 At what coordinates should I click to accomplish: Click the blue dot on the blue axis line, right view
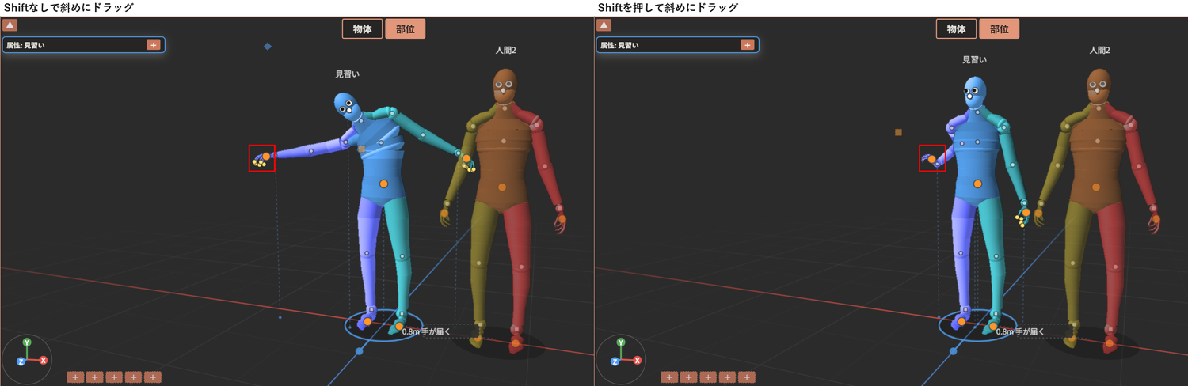click(x=953, y=350)
